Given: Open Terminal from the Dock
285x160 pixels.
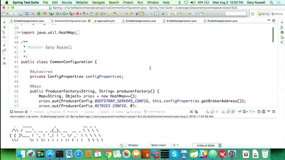Looking at the screenshot, I should (x=59, y=154).
